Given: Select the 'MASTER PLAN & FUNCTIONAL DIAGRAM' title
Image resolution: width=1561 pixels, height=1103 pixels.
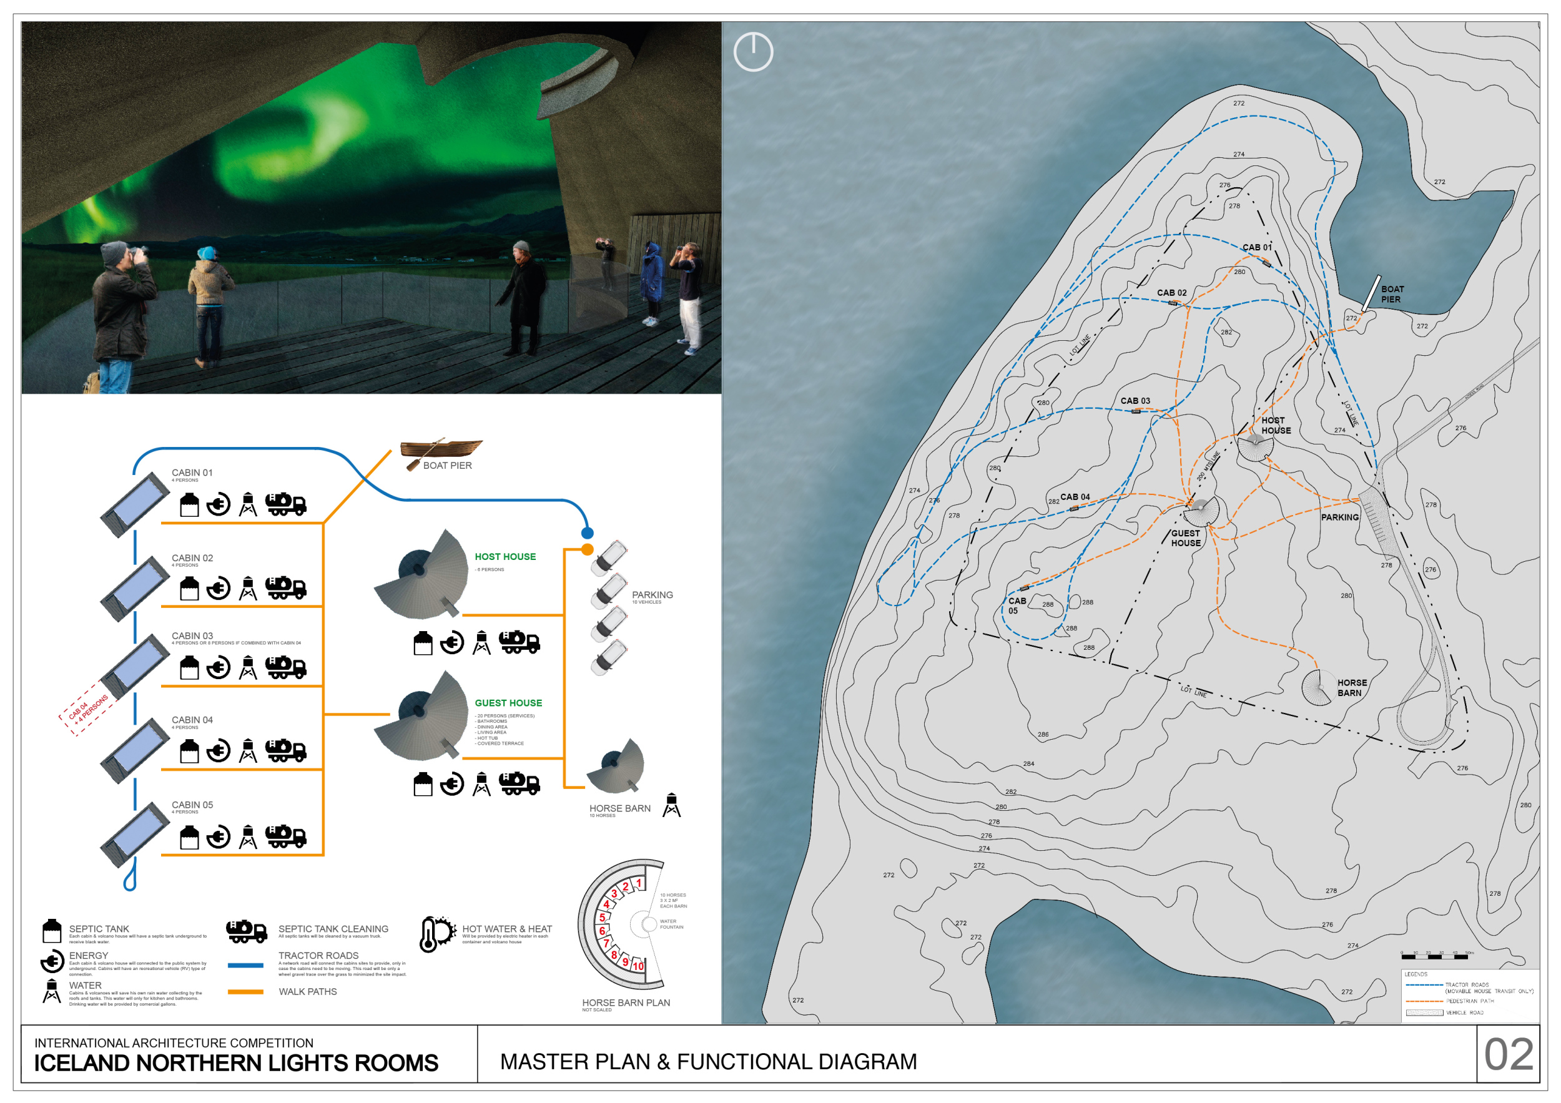Looking at the screenshot, I should (709, 1062).
